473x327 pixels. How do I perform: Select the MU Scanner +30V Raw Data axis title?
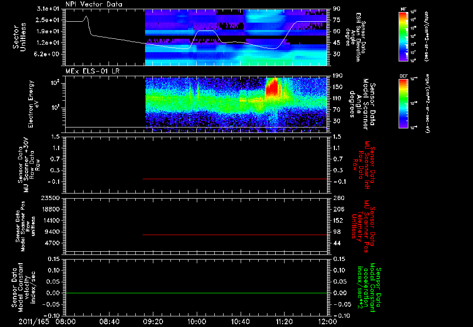[29, 165]
